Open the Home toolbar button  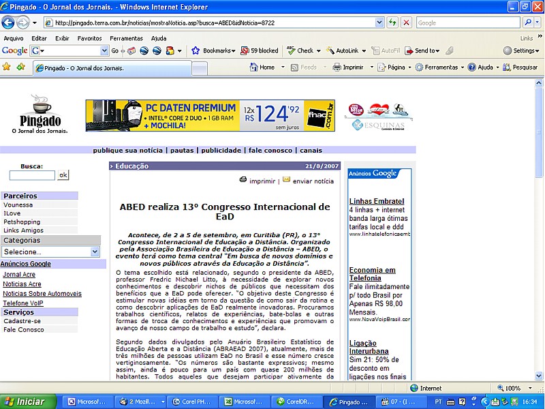(x=262, y=67)
